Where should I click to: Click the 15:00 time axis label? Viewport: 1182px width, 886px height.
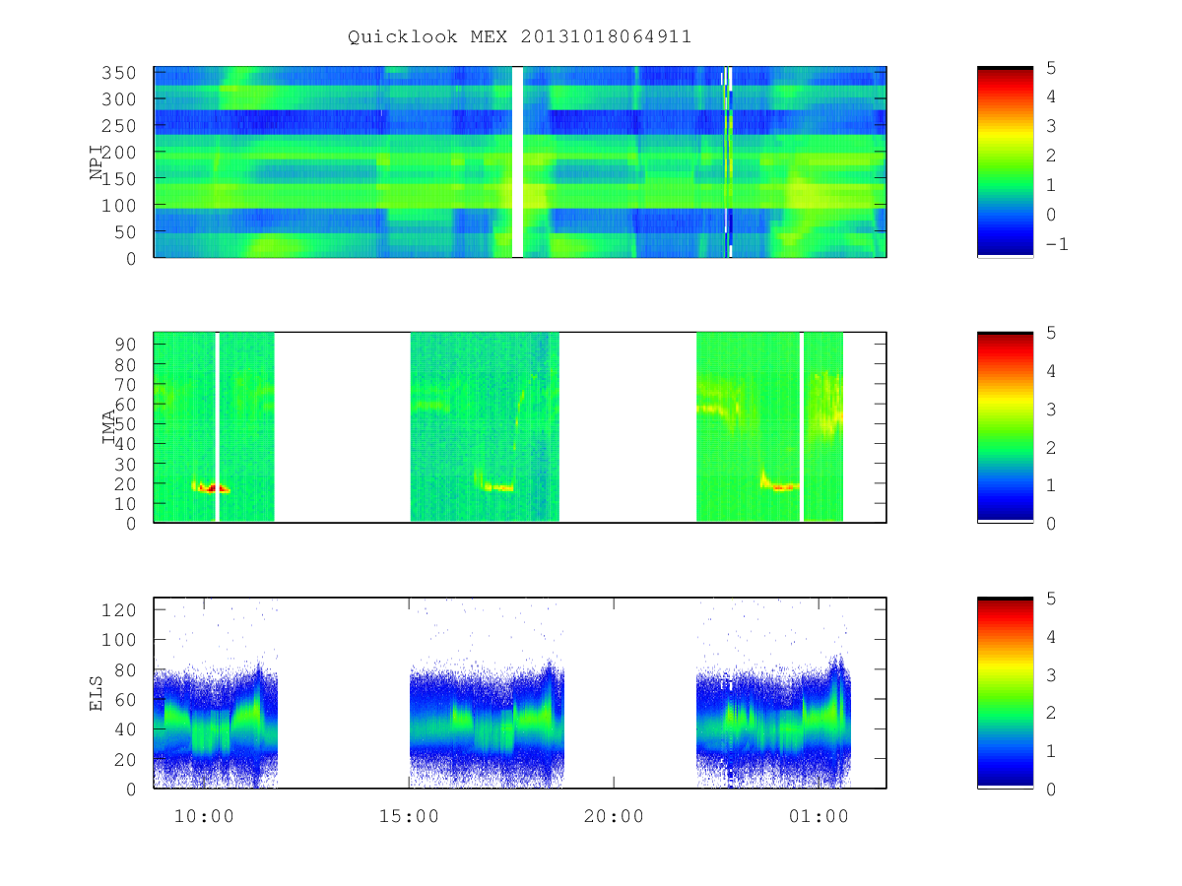coord(409,816)
